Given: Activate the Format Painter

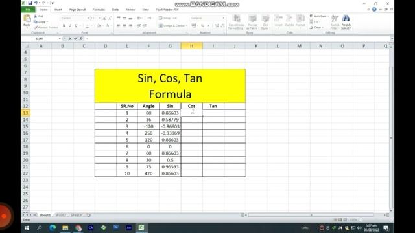Looking at the screenshot, I should [46, 27].
